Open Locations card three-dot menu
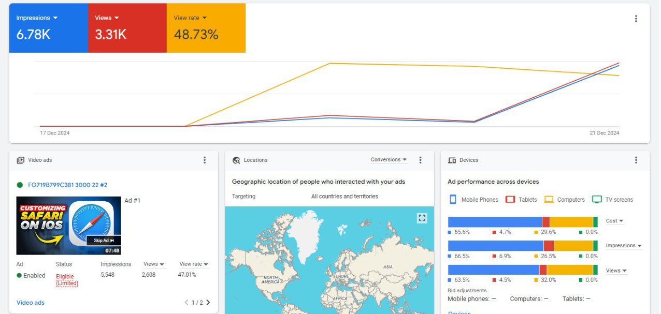661x314 pixels. [x=420, y=160]
